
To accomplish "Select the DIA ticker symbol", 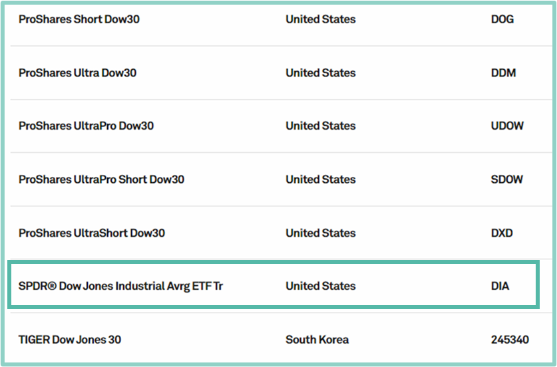I will pyautogui.click(x=500, y=286).
